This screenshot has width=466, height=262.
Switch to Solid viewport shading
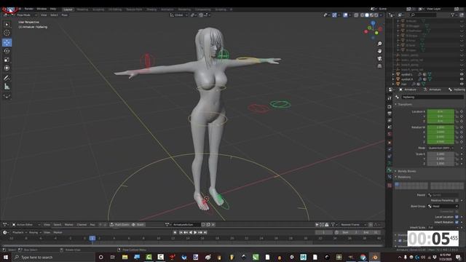pos(367,15)
